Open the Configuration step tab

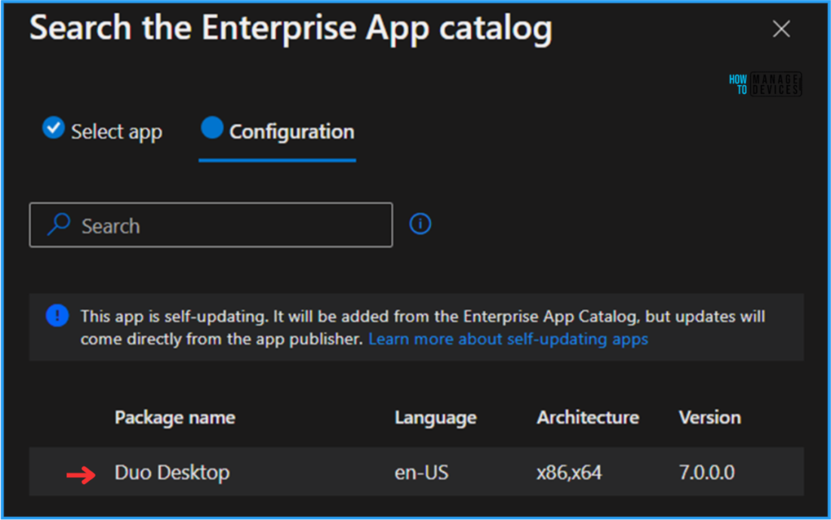pos(278,131)
